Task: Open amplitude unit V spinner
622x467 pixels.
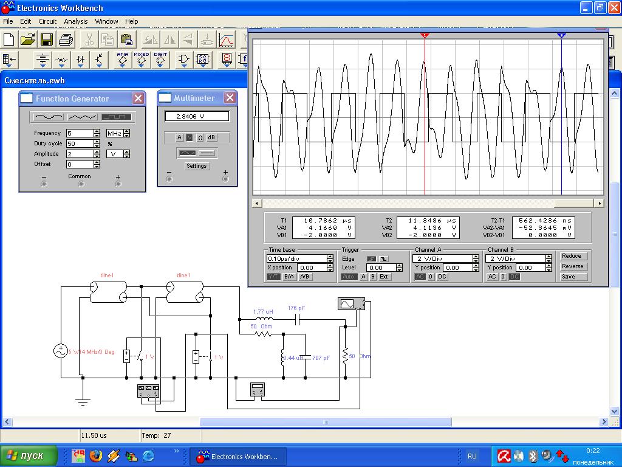Action: click(x=126, y=154)
